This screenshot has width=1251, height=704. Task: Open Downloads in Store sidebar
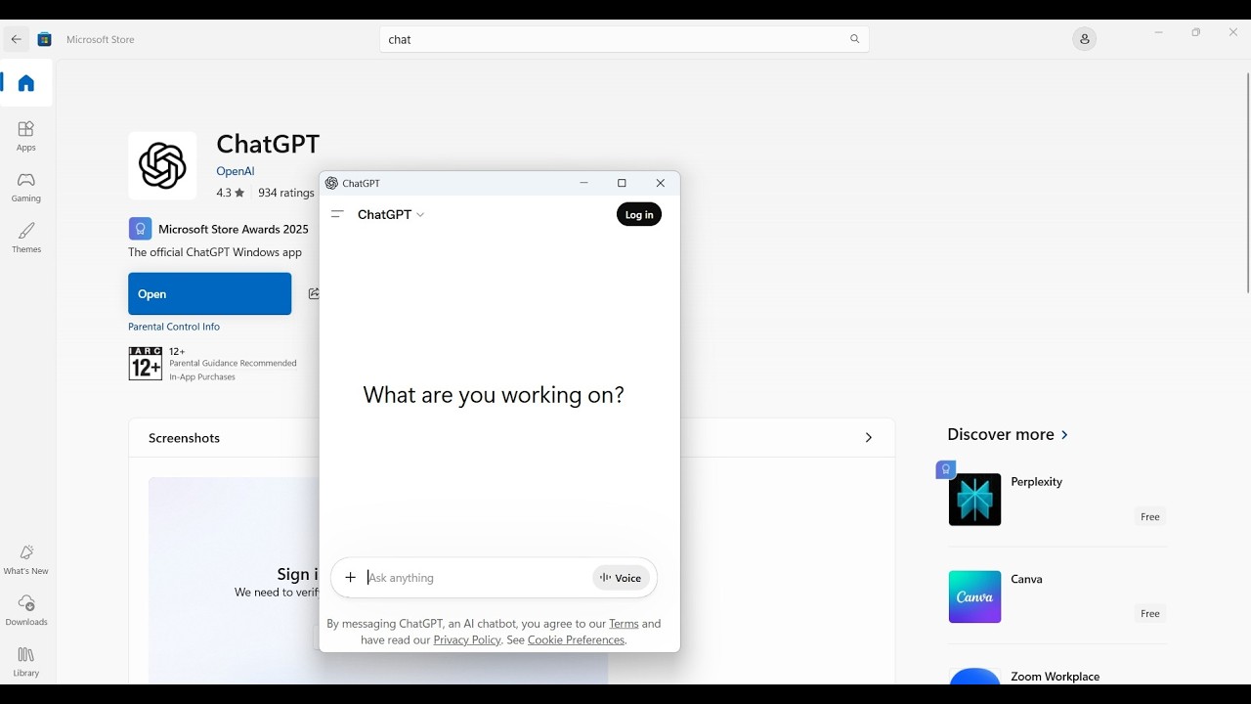[x=26, y=610]
